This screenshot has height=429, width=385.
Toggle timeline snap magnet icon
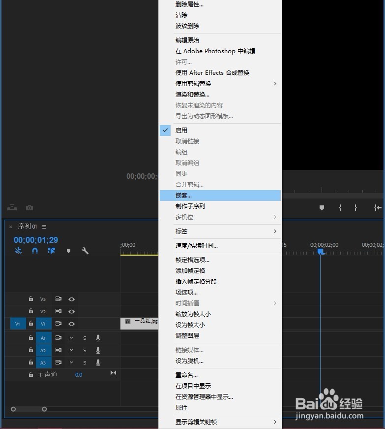pyautogui.click(x=35, y=251)
